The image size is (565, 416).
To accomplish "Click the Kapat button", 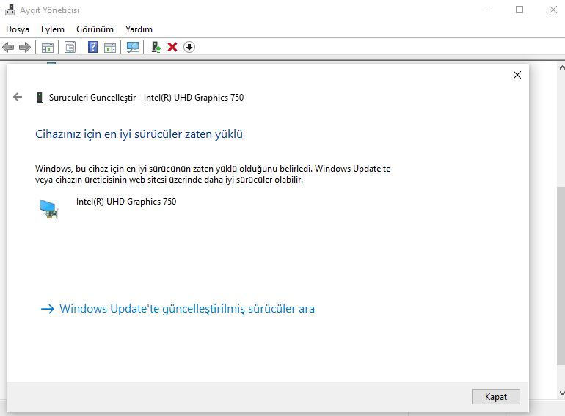I will point(496,396).
